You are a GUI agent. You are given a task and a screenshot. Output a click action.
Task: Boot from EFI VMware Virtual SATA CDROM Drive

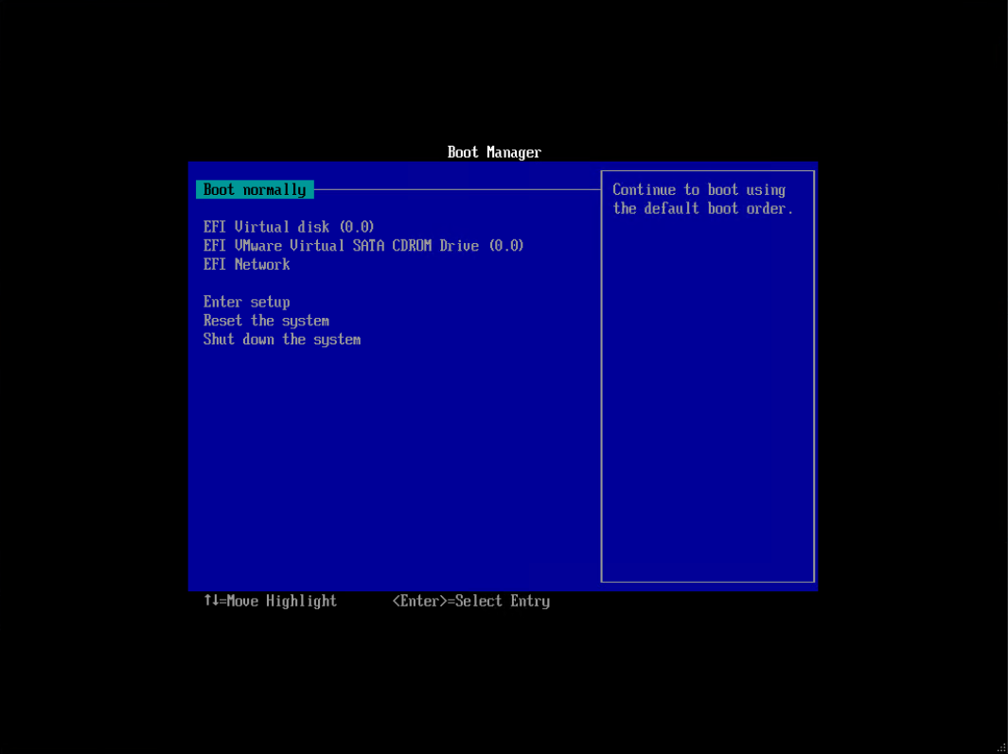[363, 246]
